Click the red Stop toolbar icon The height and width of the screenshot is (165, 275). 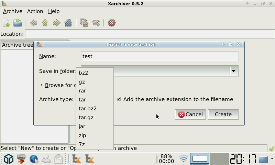[x=111, y=23]
